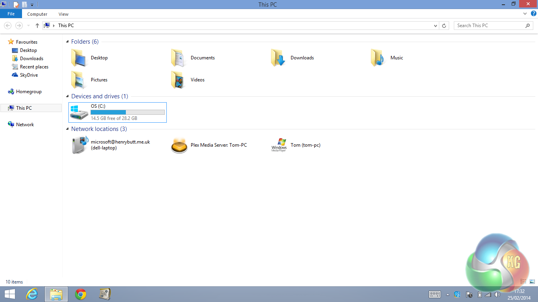Click the OS (C:) disk usage bar
The width and height of the screenshot is (538, 302).
click(x=127, y=112)
